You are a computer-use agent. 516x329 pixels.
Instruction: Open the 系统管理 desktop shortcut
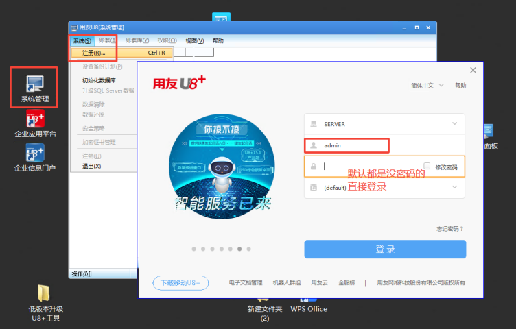point(34,88)
